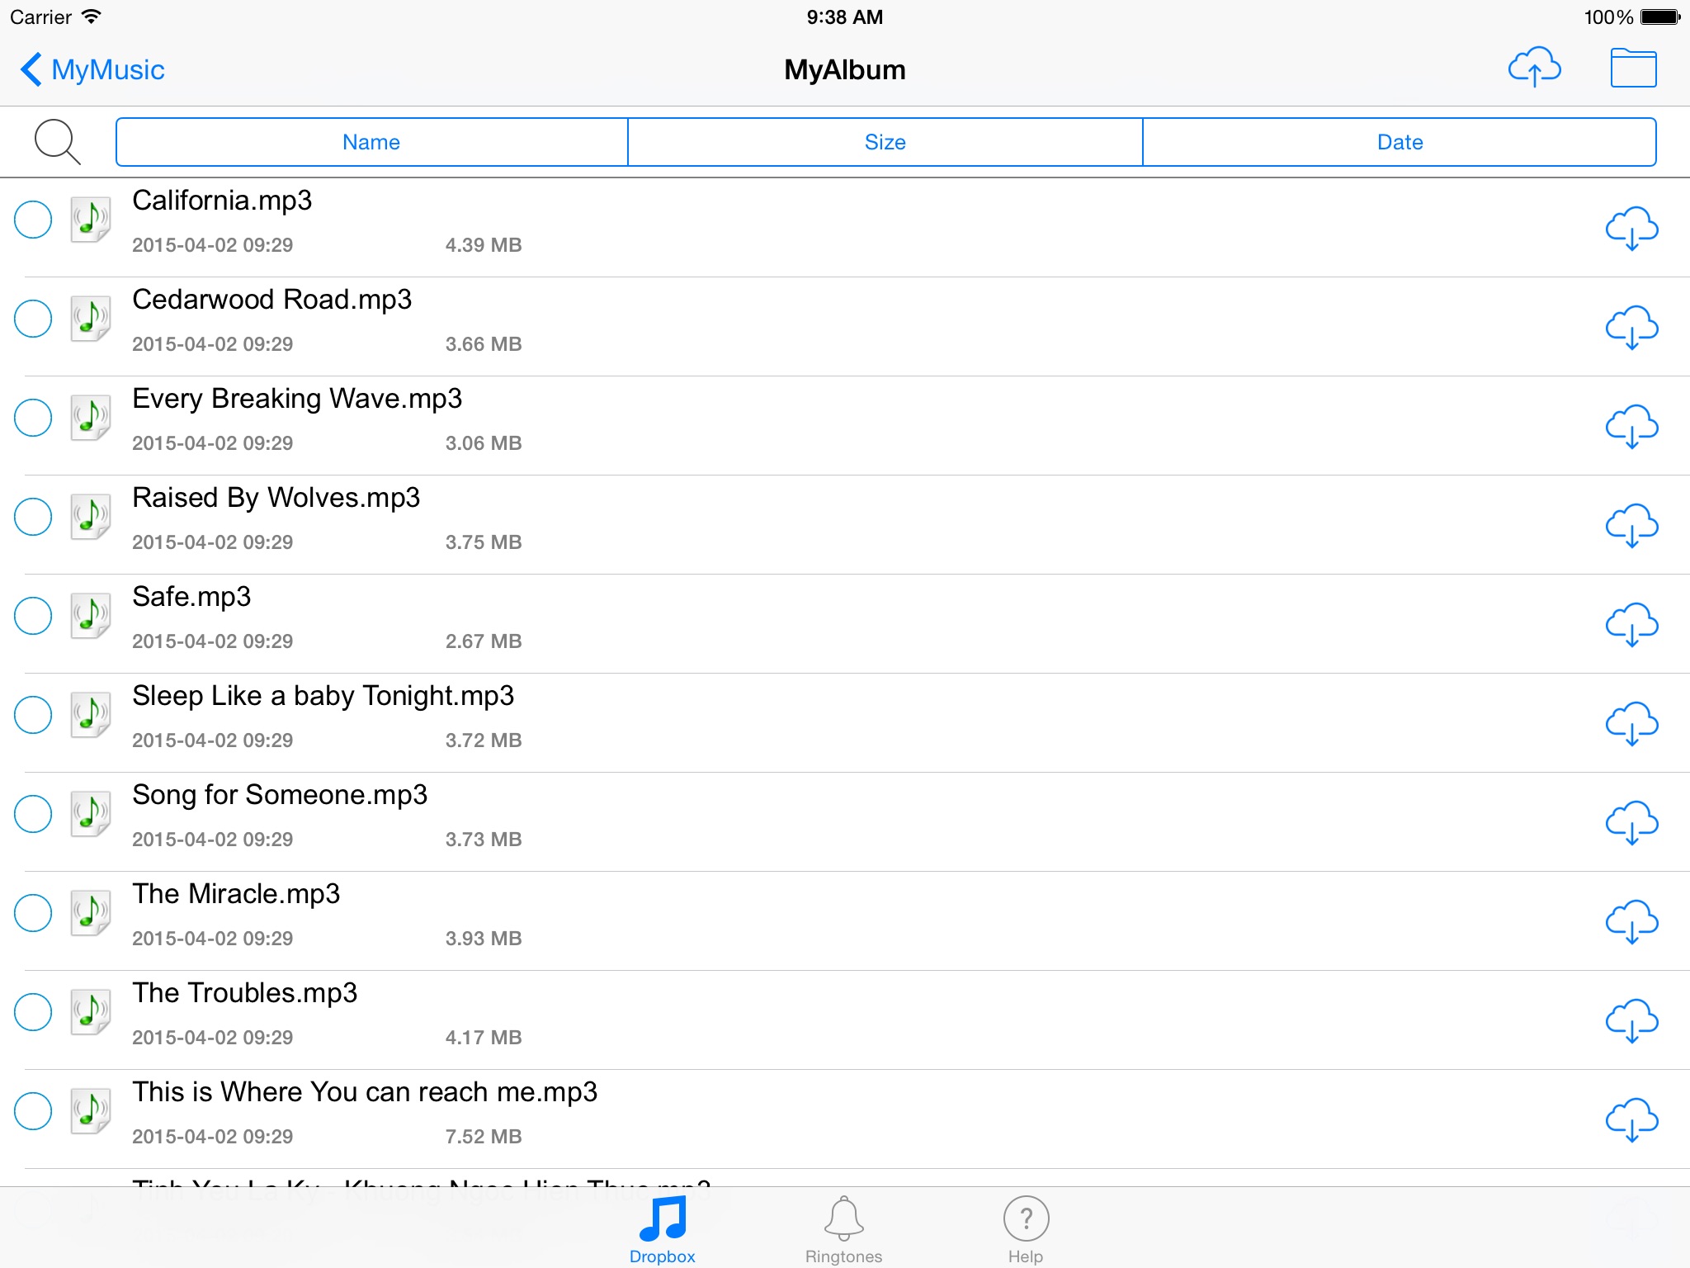Click the search magnifier icon
This screenshot has height=1268, width=1690.
57,142
